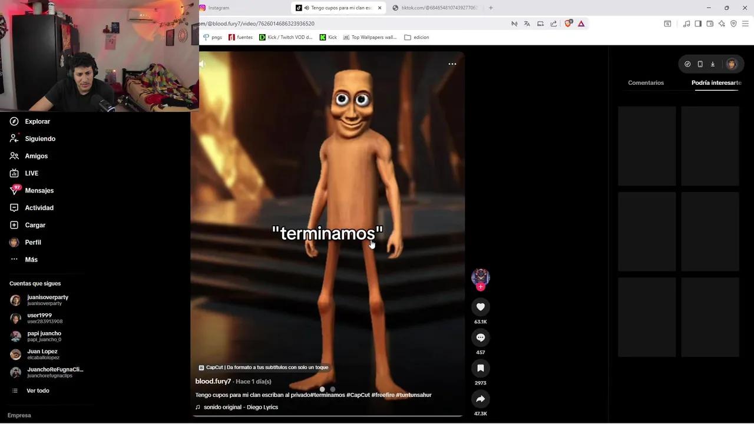
Task: Click Ver todo under Cuentas que sigues
Action: 38,390
